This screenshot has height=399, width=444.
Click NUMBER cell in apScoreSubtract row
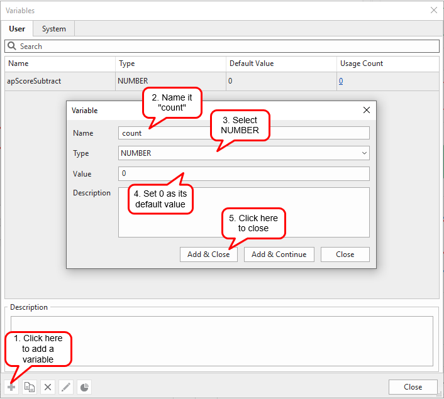171,81
